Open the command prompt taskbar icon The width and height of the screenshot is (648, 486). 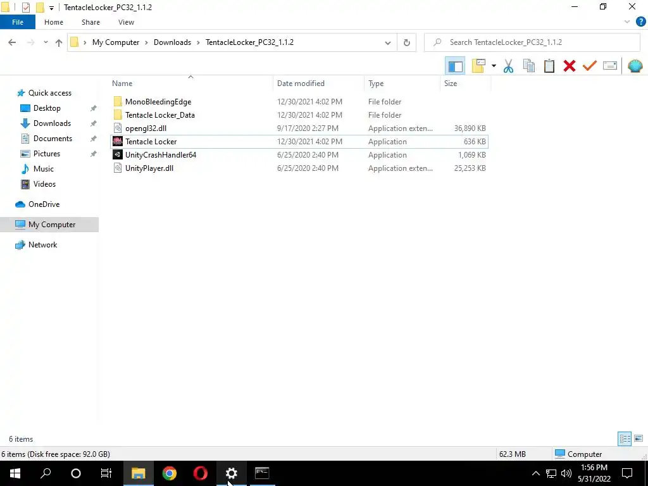coord(262,473)
